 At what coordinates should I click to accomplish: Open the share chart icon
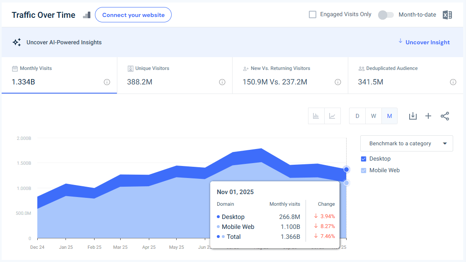click(x=445, y=116)
